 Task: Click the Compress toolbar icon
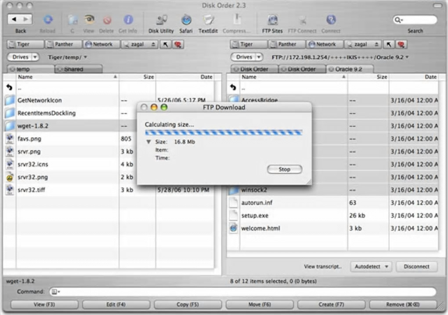click(237, 20)
